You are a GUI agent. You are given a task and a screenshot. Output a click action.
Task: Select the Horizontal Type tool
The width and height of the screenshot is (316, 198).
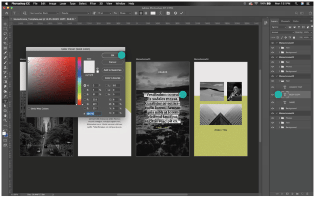tap(5, 101)
